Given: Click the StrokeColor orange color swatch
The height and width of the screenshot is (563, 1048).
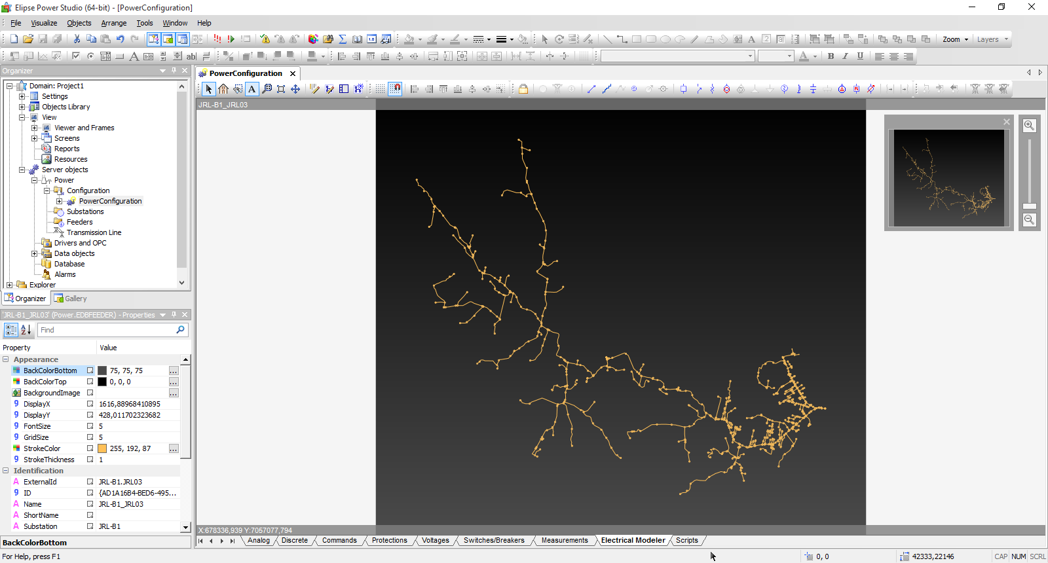Looking at the screenshot, I should tap(102, 448).
